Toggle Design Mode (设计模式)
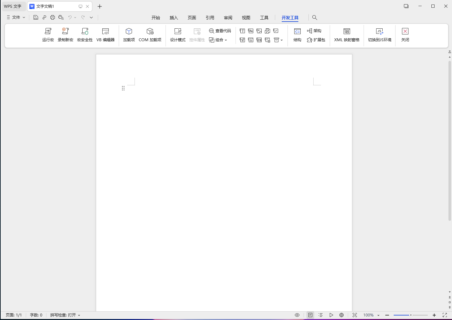 [178, 34]
